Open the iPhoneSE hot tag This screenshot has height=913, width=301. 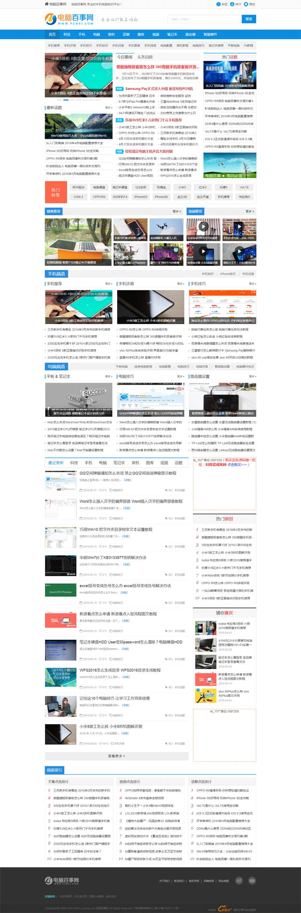[x=161, y=197]
